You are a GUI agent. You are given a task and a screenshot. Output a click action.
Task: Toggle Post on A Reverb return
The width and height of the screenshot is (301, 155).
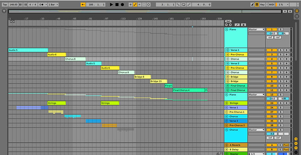286,145
